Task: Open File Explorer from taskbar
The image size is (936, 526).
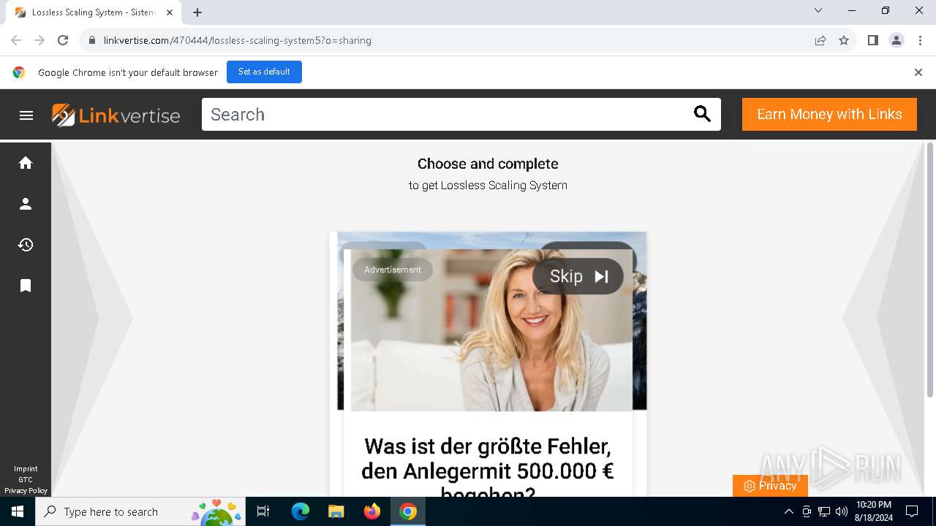Action: pos(336,511)
